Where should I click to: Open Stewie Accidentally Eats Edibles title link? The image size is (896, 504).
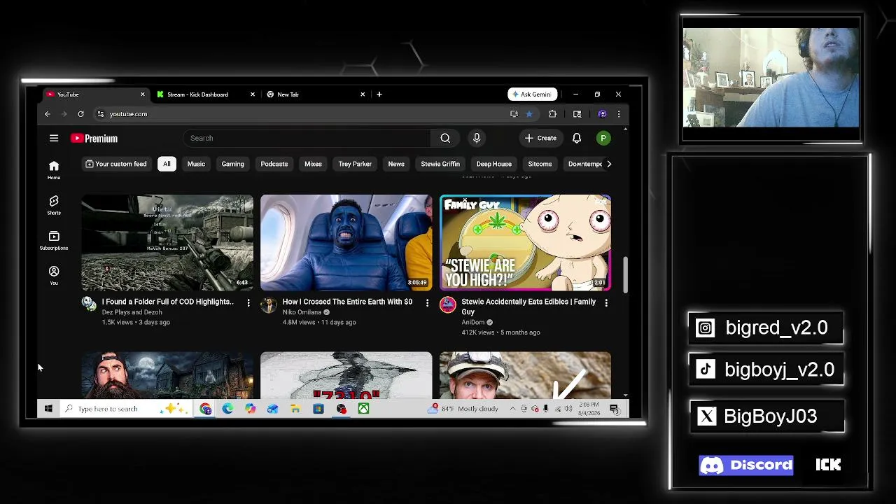coord(528,307)
